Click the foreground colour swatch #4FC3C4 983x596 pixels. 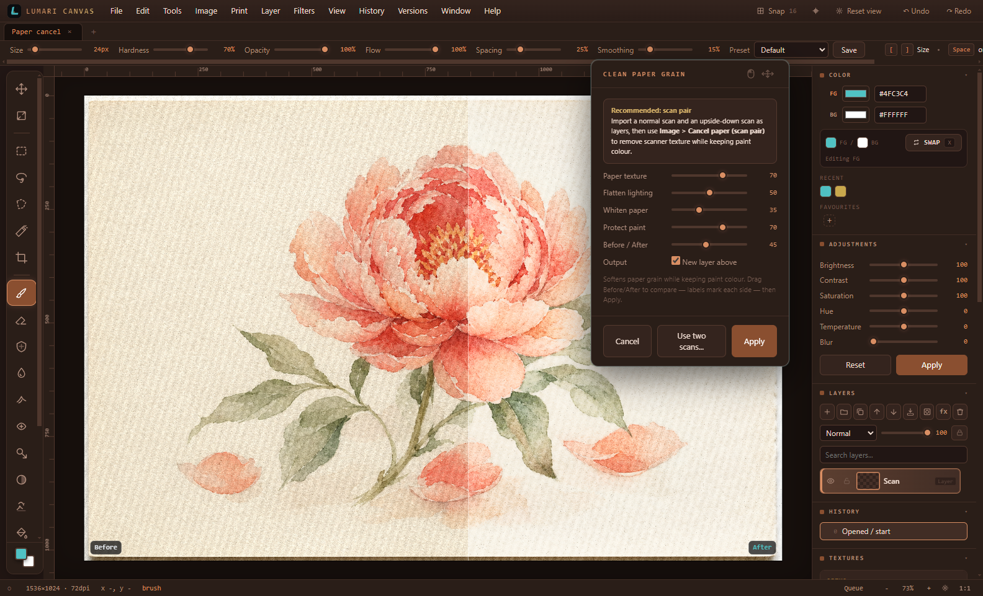(x=856, y=94)
